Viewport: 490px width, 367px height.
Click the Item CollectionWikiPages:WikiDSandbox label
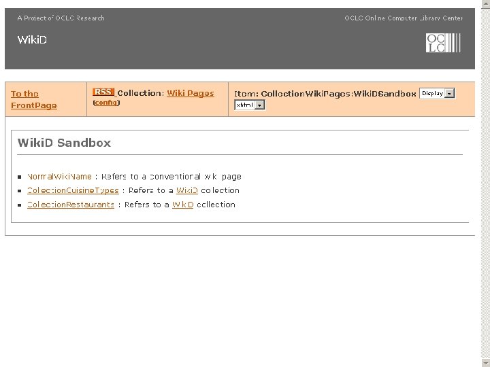tap(325, 94)
